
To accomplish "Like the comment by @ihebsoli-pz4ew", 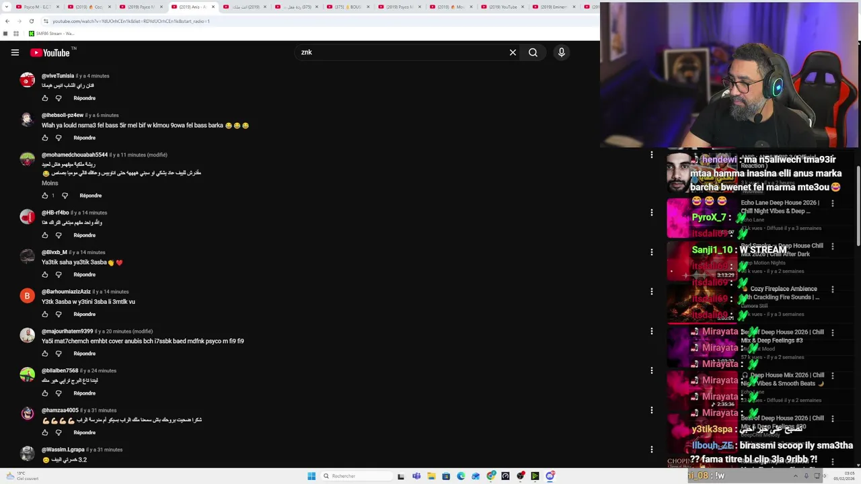I will [45, 138].
